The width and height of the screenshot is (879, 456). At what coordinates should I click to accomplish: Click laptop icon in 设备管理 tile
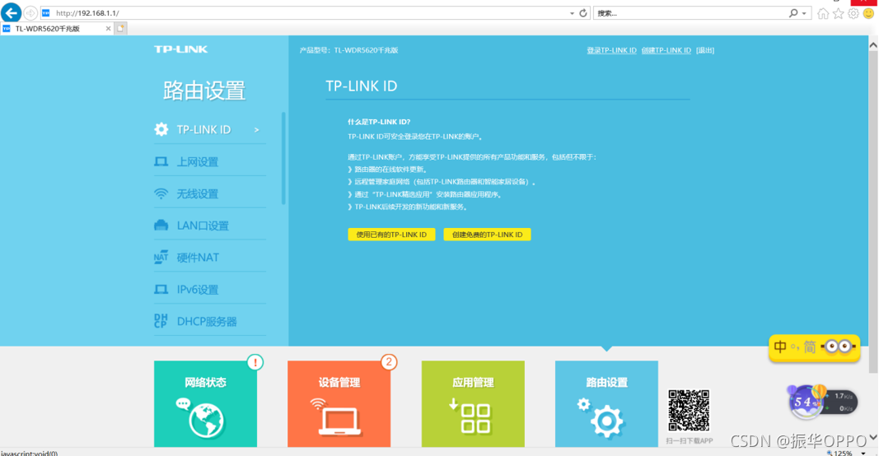point(339,421)
